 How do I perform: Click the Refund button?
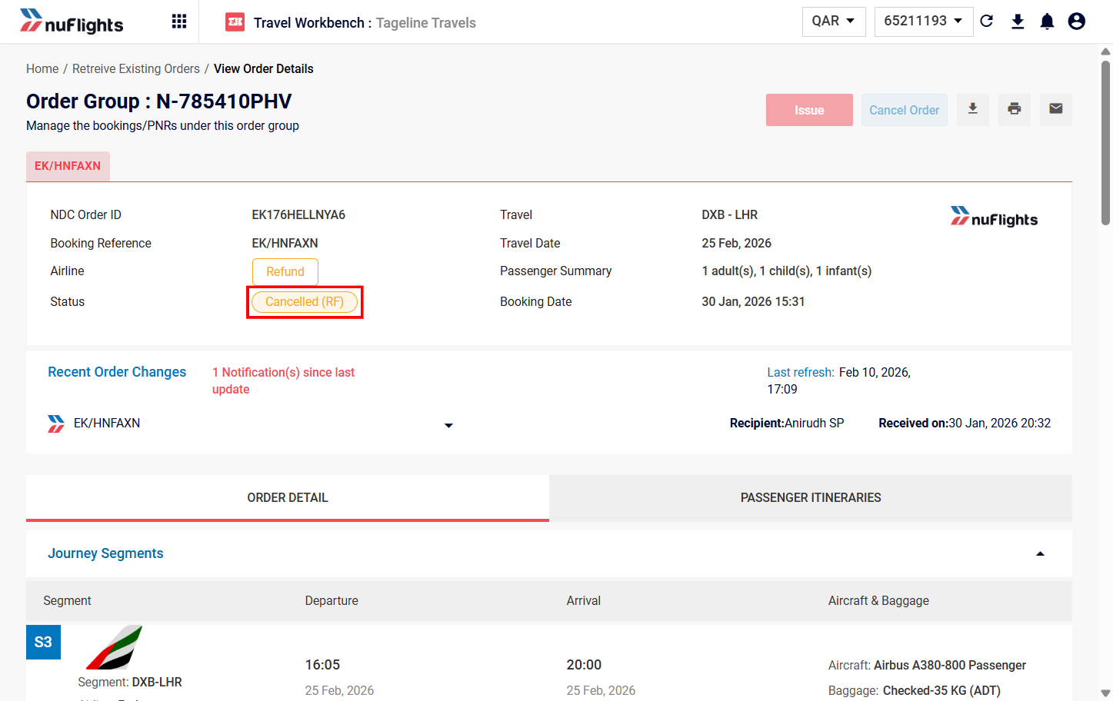(285, 271)
